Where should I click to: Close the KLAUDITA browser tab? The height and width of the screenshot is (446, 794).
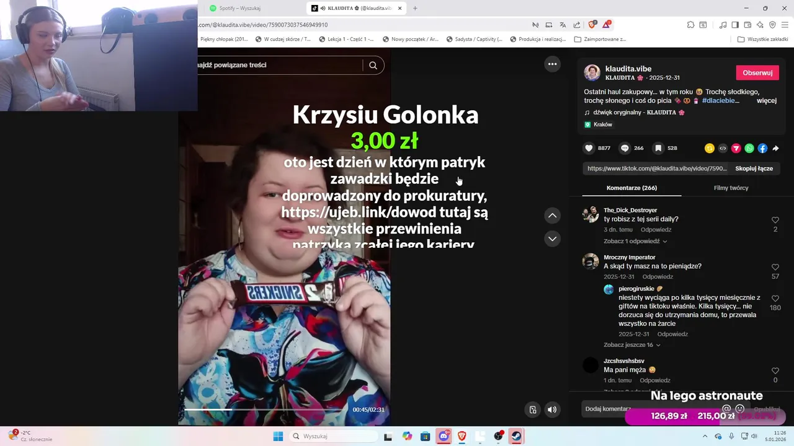[x=399, y=8]
